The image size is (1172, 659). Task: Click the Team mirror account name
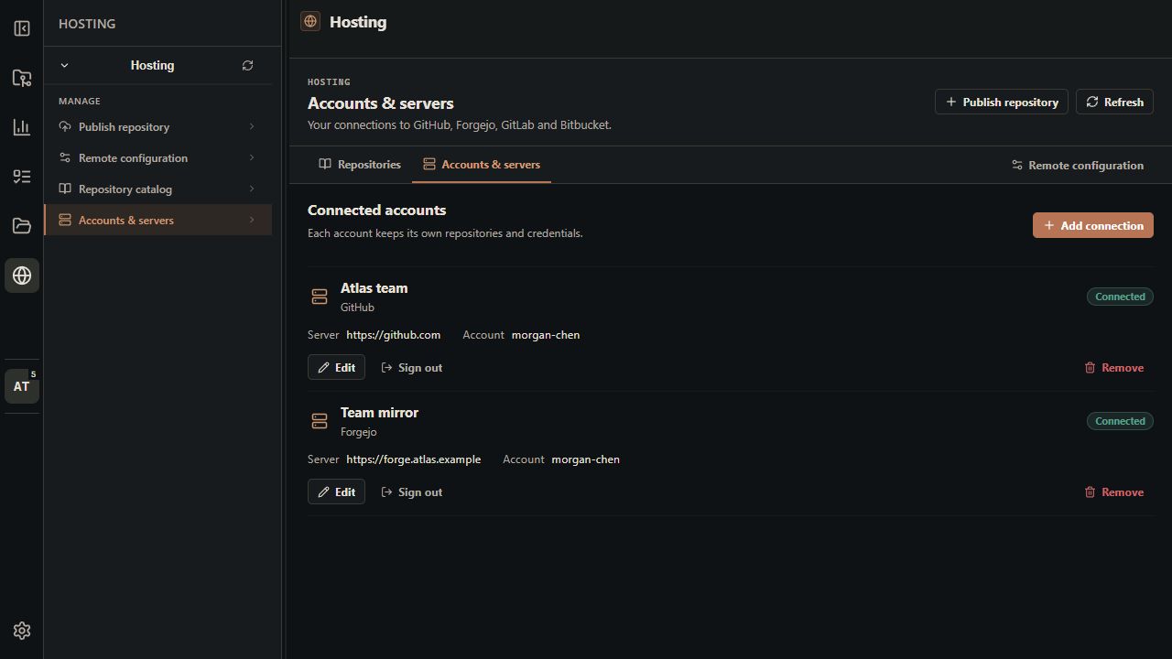tap(586, 459)
